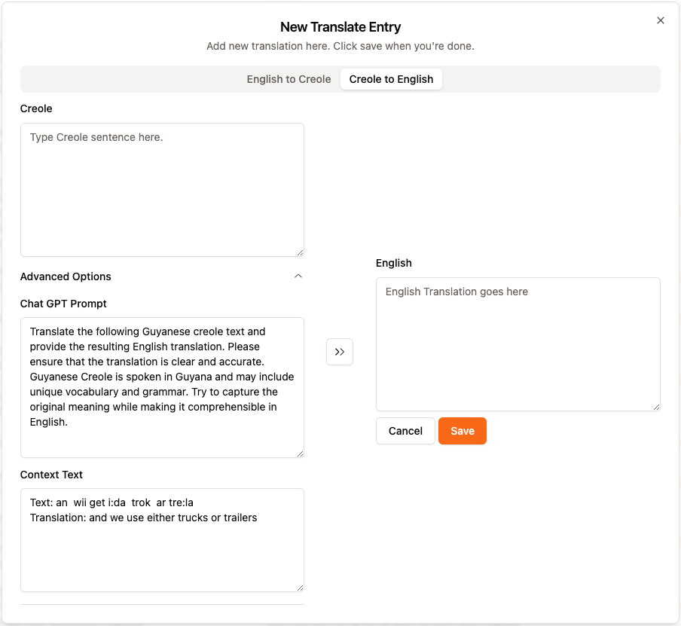The image size is (681, 626).
Task: Click the English Translation output box
Action: (518, 344)
